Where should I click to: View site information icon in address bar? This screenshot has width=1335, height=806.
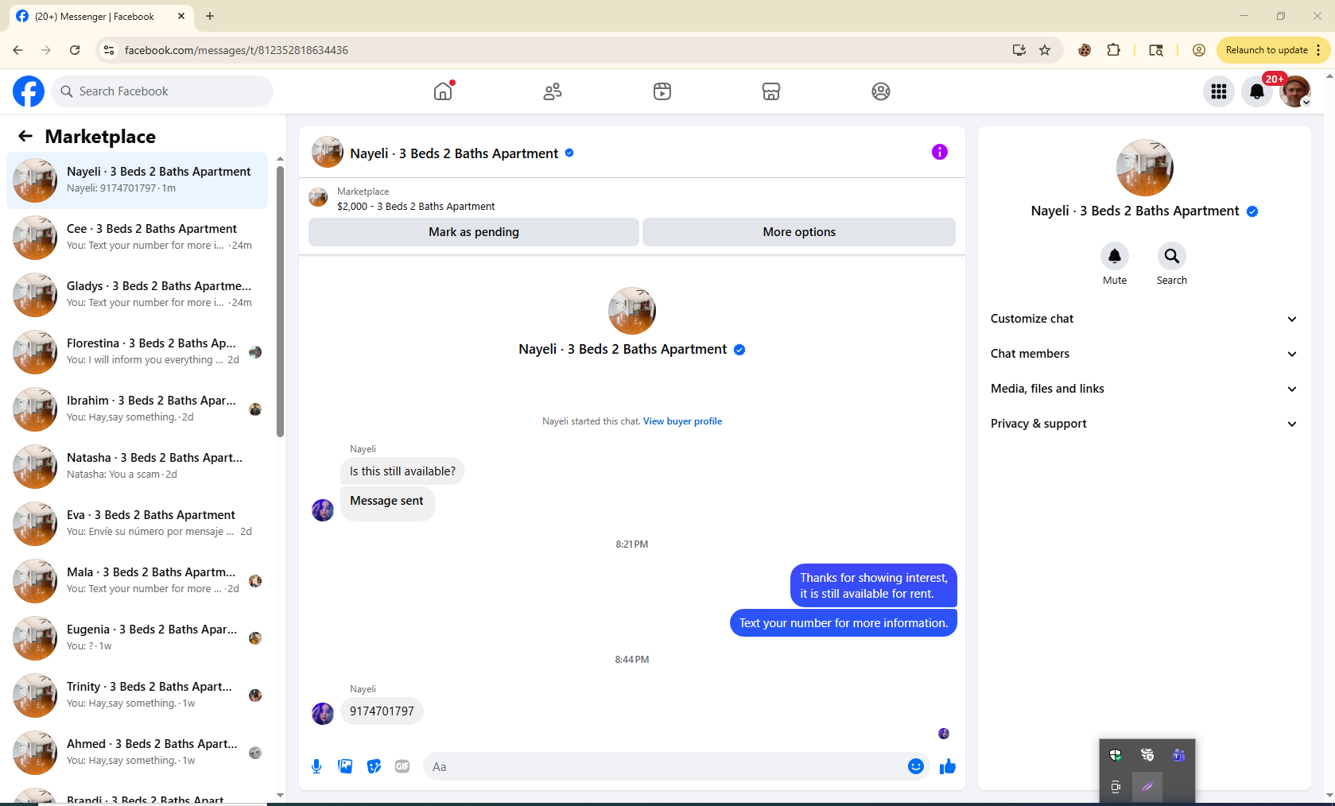109,50
